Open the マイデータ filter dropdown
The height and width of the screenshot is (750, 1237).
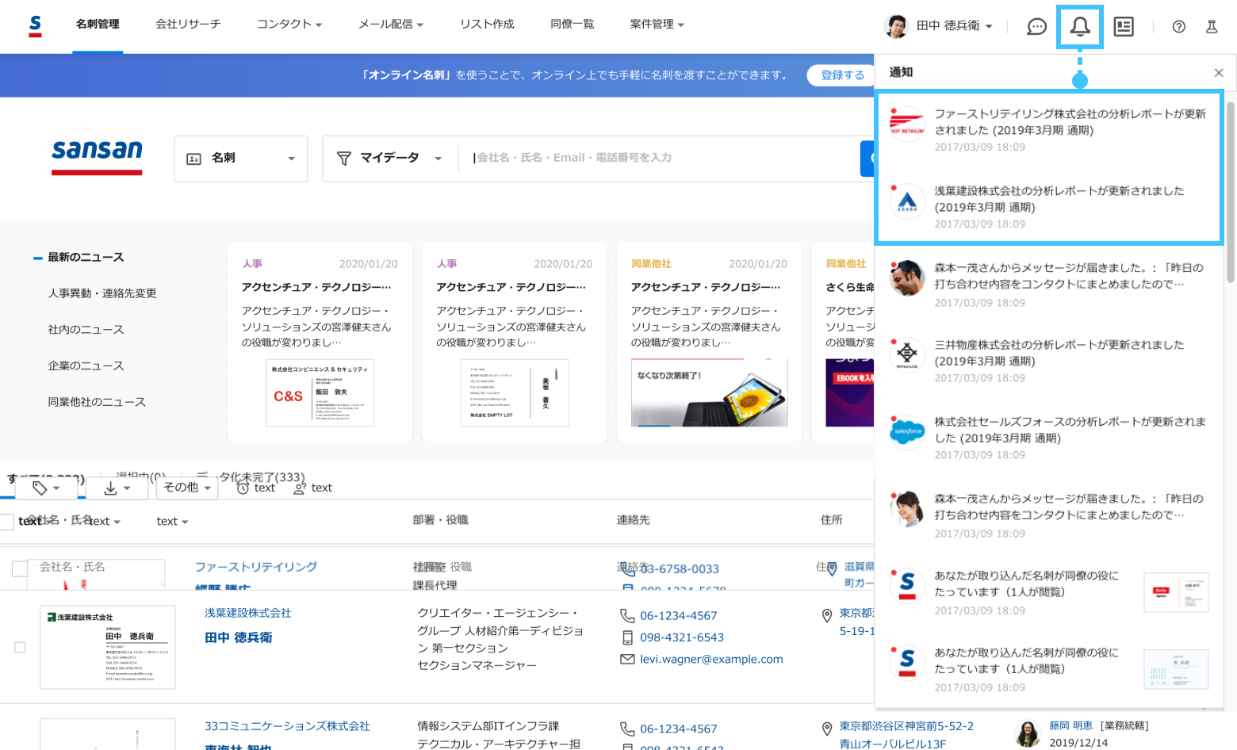pos(389,159)
